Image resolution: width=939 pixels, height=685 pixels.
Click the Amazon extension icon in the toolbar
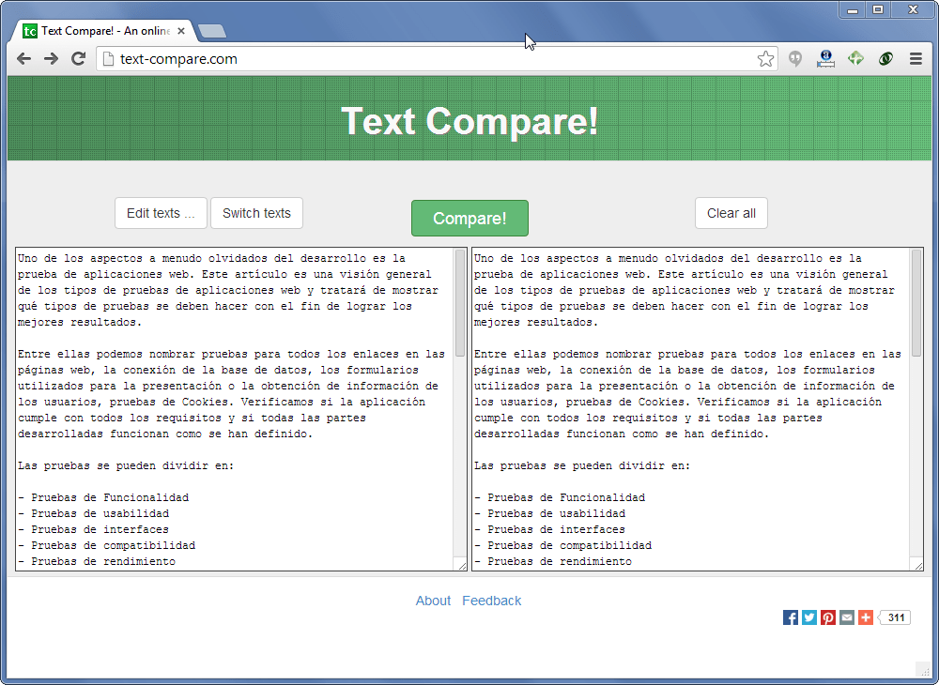point(825,58)
